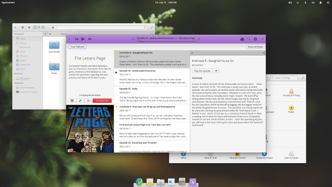332x187 pixels.
Task: Click the Mark All Played button
Action: pyautogui.click(x=256, y=47)
